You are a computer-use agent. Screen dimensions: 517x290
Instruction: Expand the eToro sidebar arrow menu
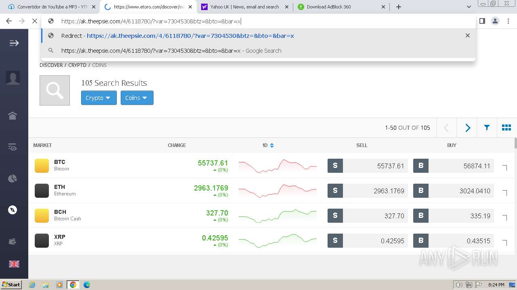(14, 43)
